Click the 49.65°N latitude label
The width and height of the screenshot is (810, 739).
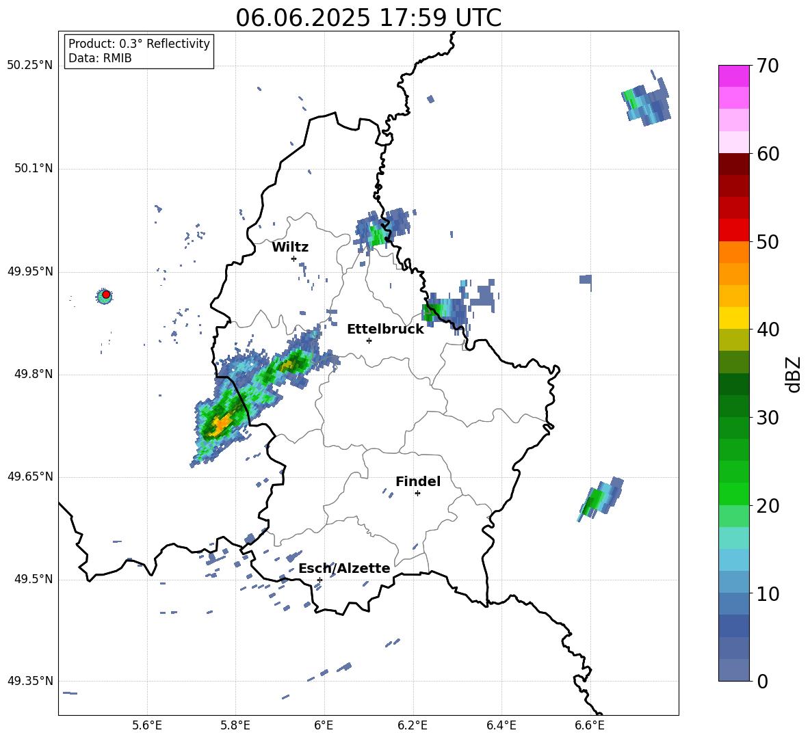pos(30,476)
